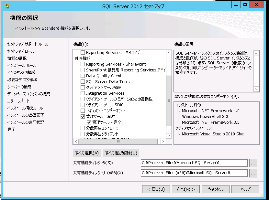Screen dimensions: 269x200
Task: Minimize the SQL Server setup window
Action: tap(236, 5)
